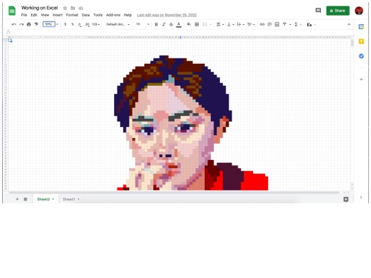Expand the font size dropdown
The image size is (371, 278).
pyautogui.click(x=143, y=24)
